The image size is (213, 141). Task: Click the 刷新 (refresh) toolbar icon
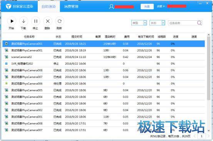pyautogui.click(x=59, y=21)
